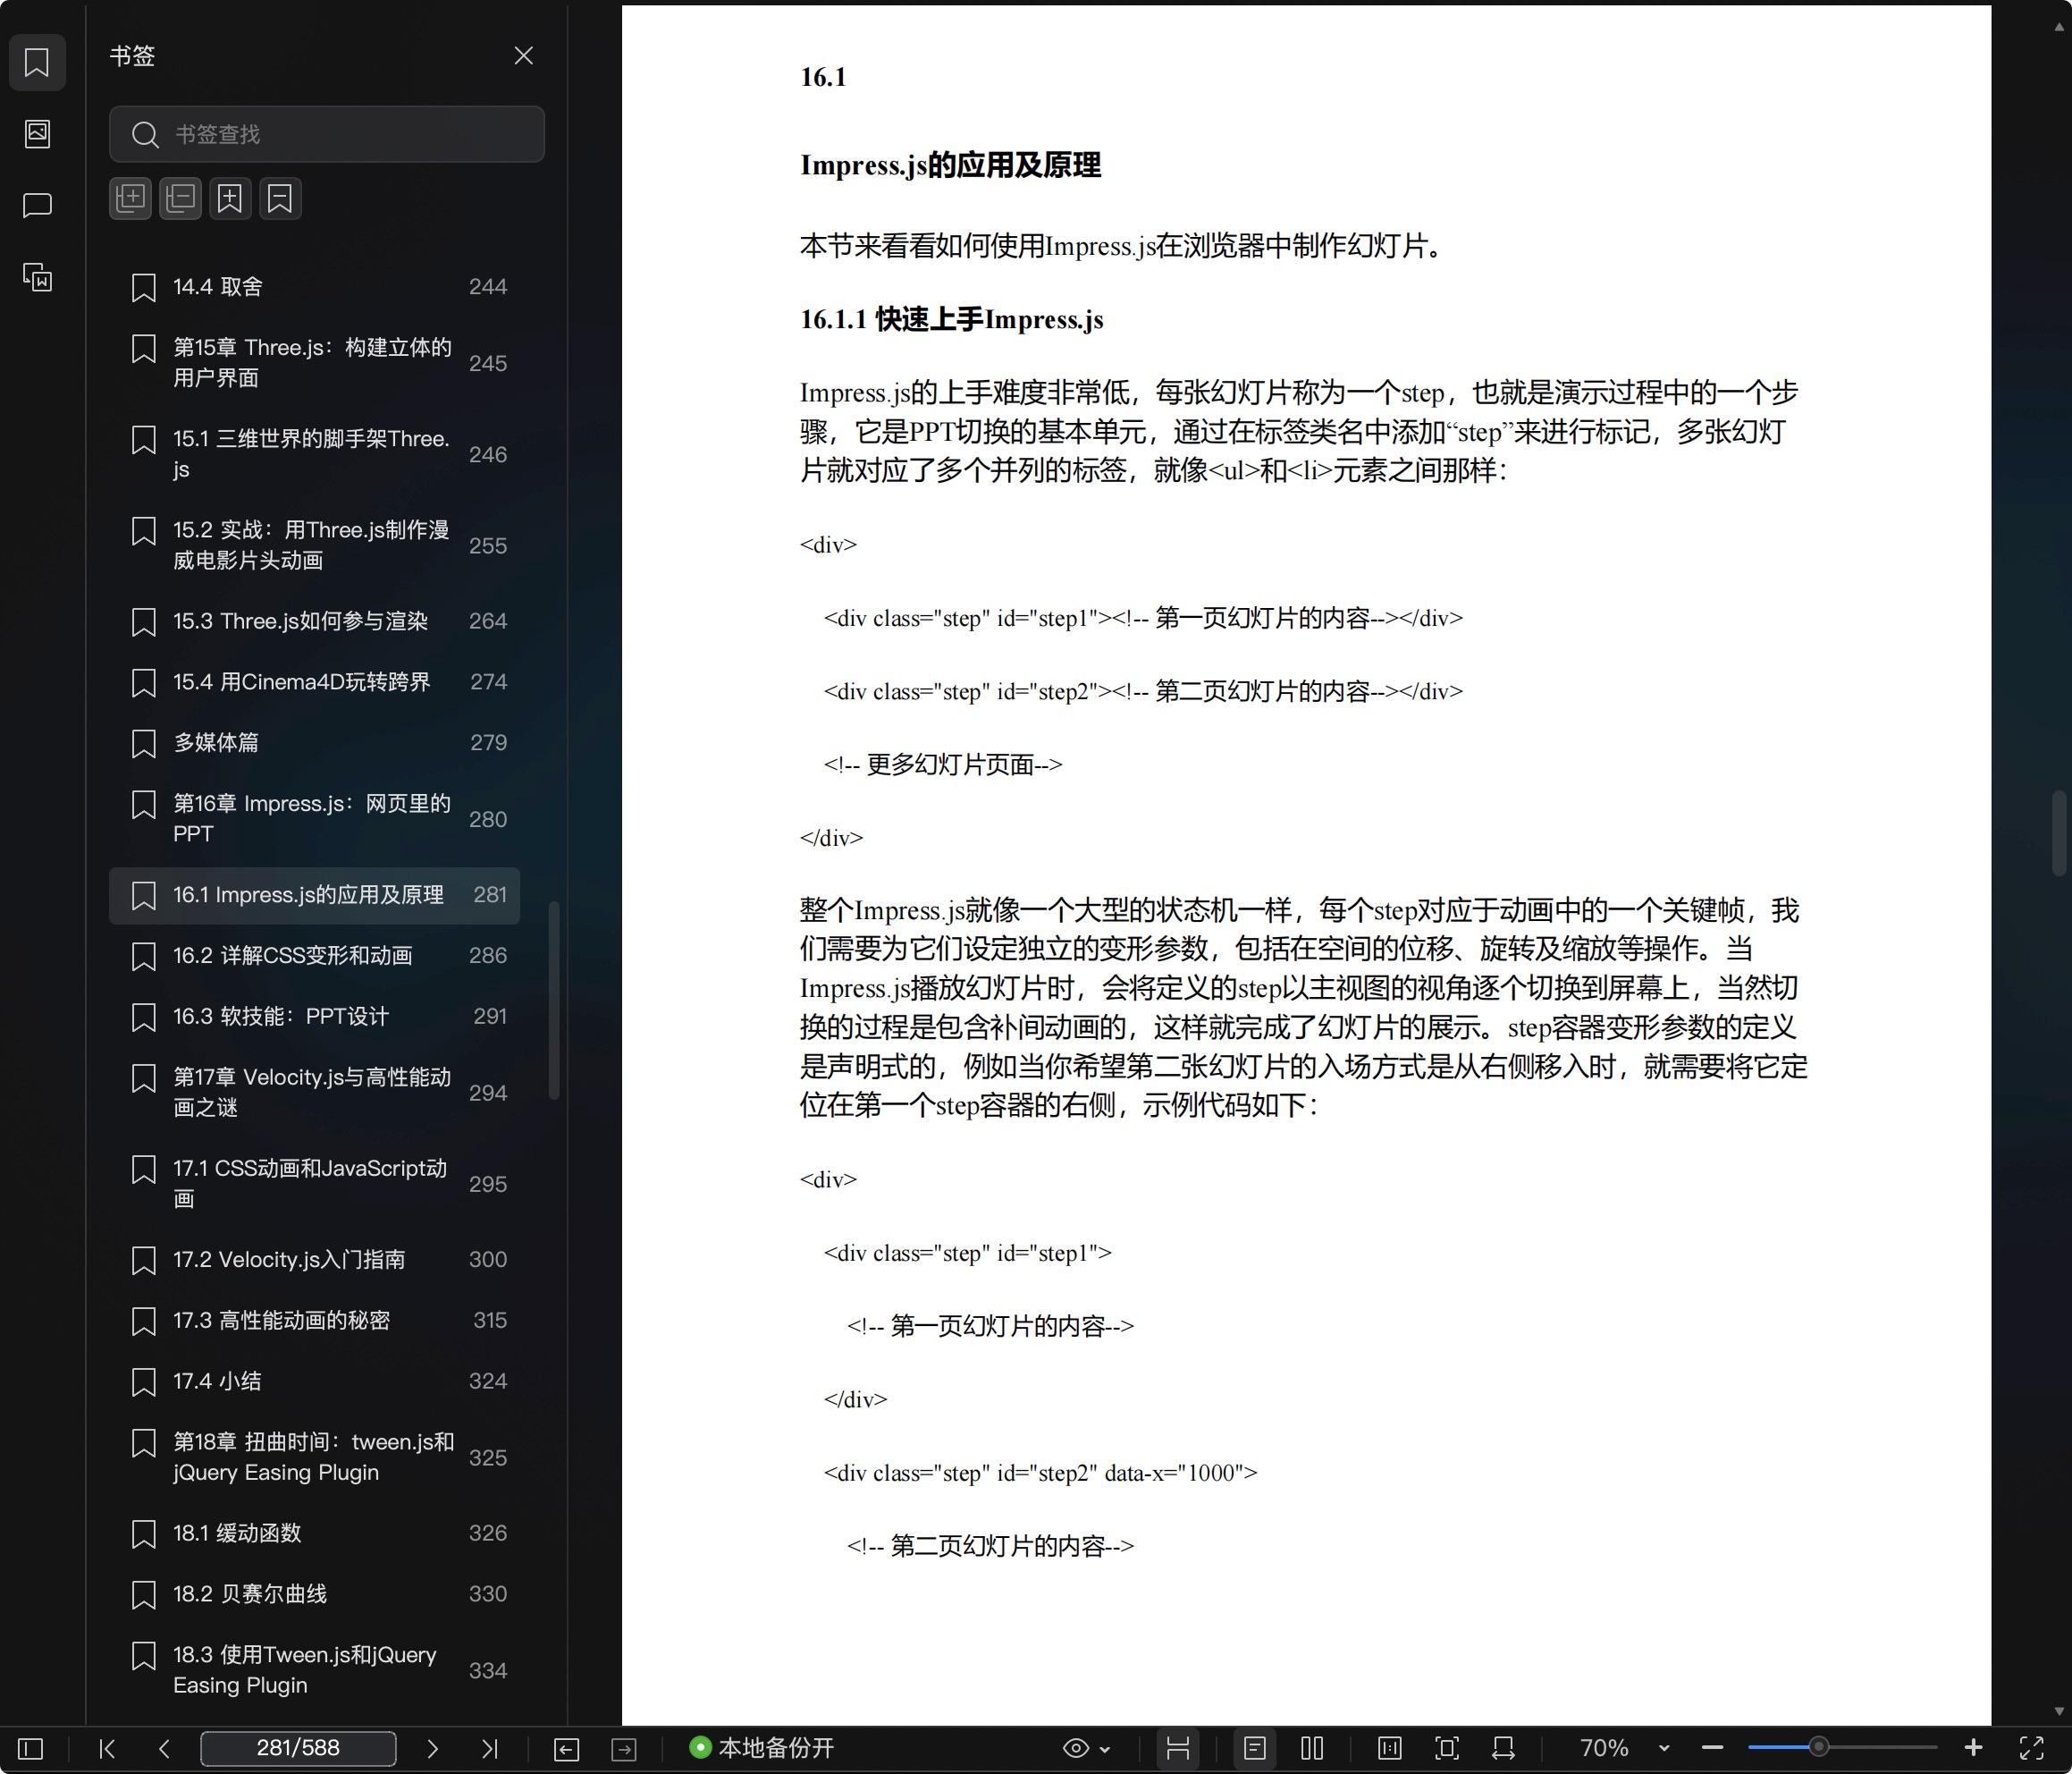This screenshot has height=1774, width=2072.
Task: Fit the page to window icon
Action: [x=1447, y=1748]
